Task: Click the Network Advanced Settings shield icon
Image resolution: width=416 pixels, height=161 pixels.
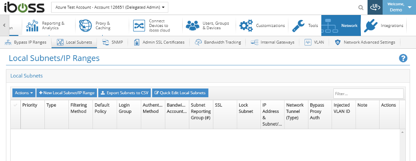Action: pos(338,42)
